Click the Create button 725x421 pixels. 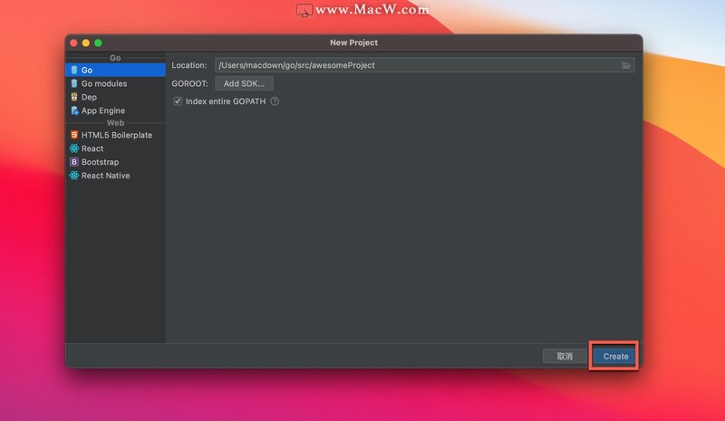pyautogui.click(x=615, y=357)
